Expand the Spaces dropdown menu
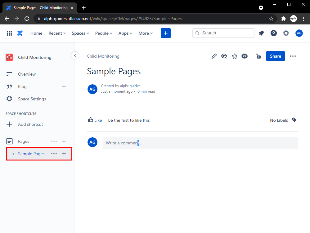Image resolution: width=310 pixels, height=233 pixels. point(80,33)
